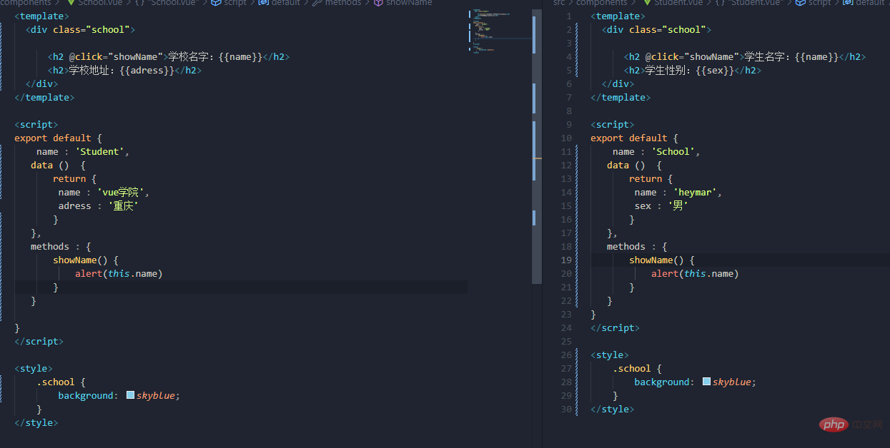Click the closing </script> tag in left editor

tap(39, 341)
